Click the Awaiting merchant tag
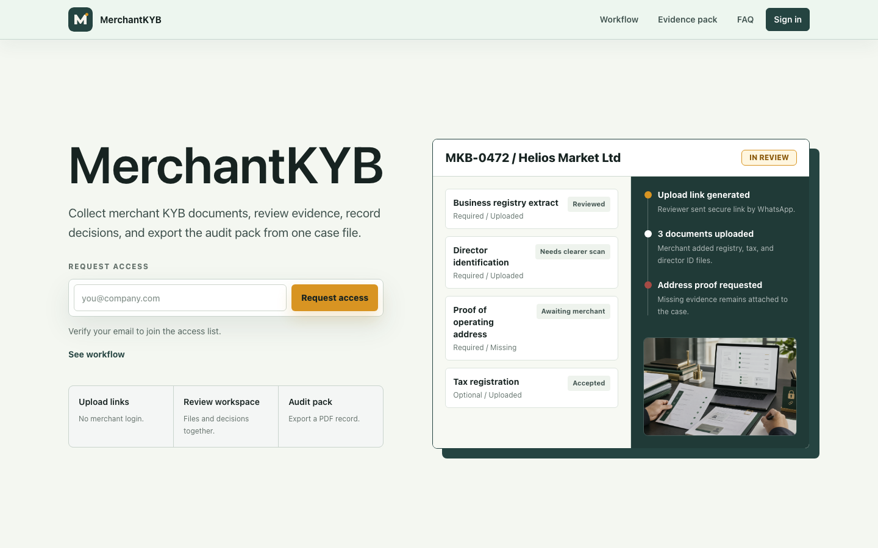 coord(573,311)
